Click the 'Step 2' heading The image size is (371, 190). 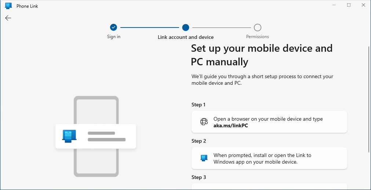tap(199, 141)
